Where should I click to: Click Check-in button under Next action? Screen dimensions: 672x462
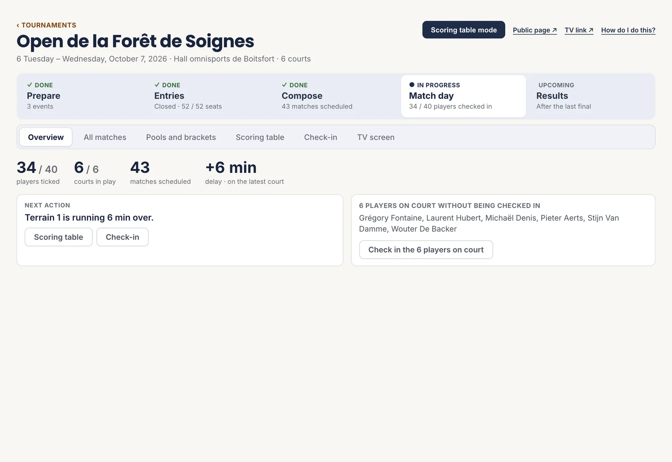click(x=122, y=237)
